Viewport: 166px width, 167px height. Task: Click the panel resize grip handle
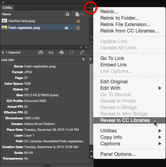(x=92, y=162)
